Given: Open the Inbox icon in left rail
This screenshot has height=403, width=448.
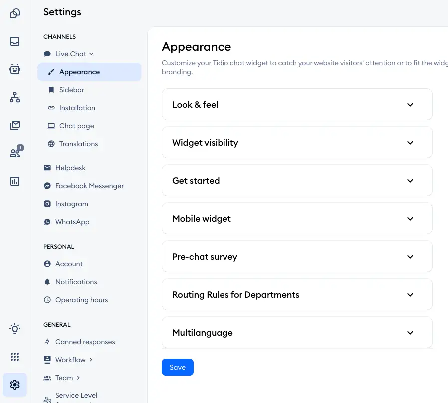Looking at the screenshot, I should [15, 41].
